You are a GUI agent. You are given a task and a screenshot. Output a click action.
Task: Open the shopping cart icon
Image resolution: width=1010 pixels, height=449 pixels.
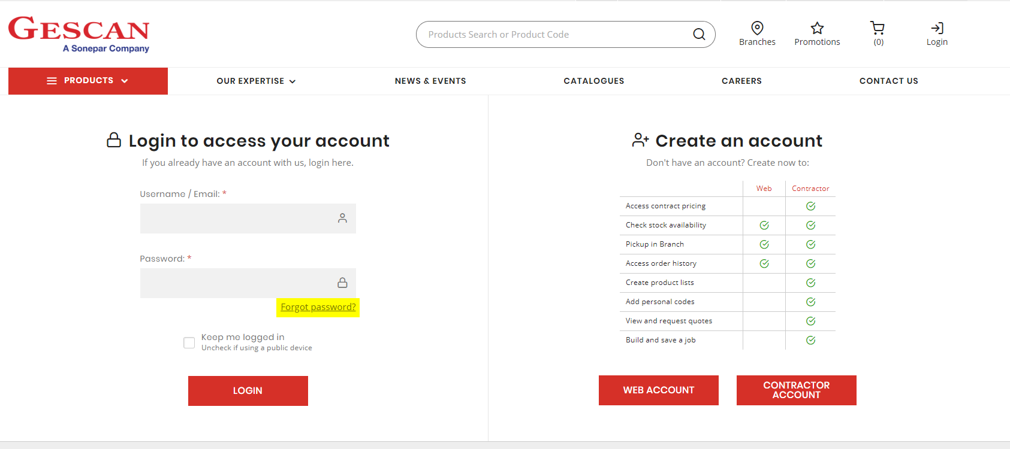[877, 28]
